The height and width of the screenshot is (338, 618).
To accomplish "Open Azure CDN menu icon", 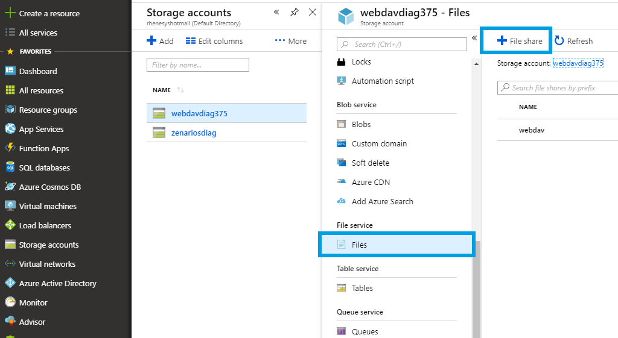I will [x=341, y=182].
